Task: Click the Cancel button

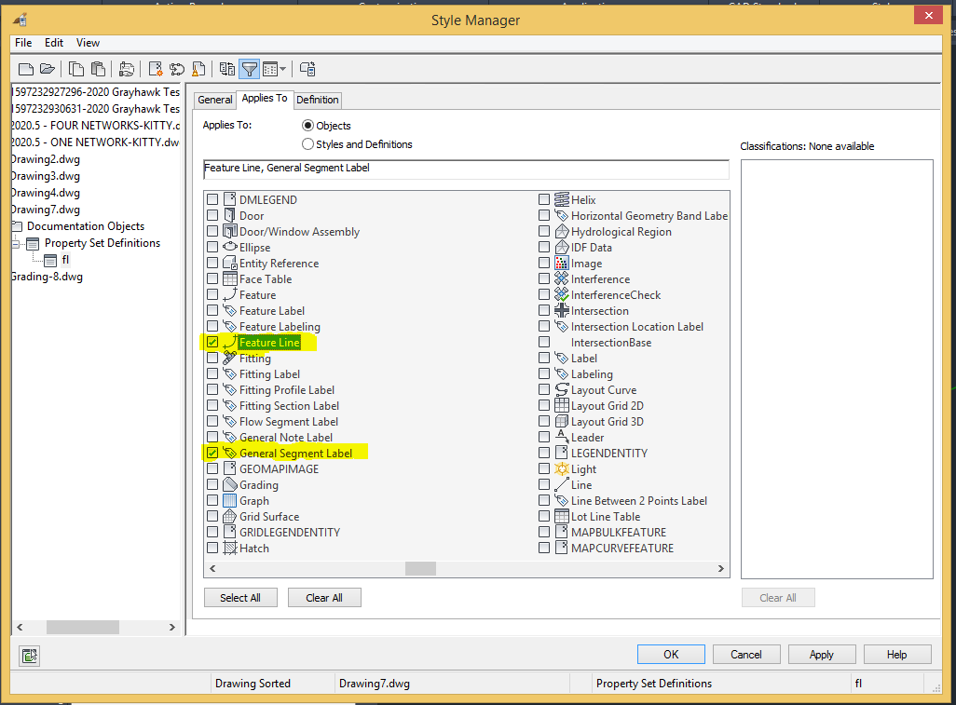Action: click(746, 655)
